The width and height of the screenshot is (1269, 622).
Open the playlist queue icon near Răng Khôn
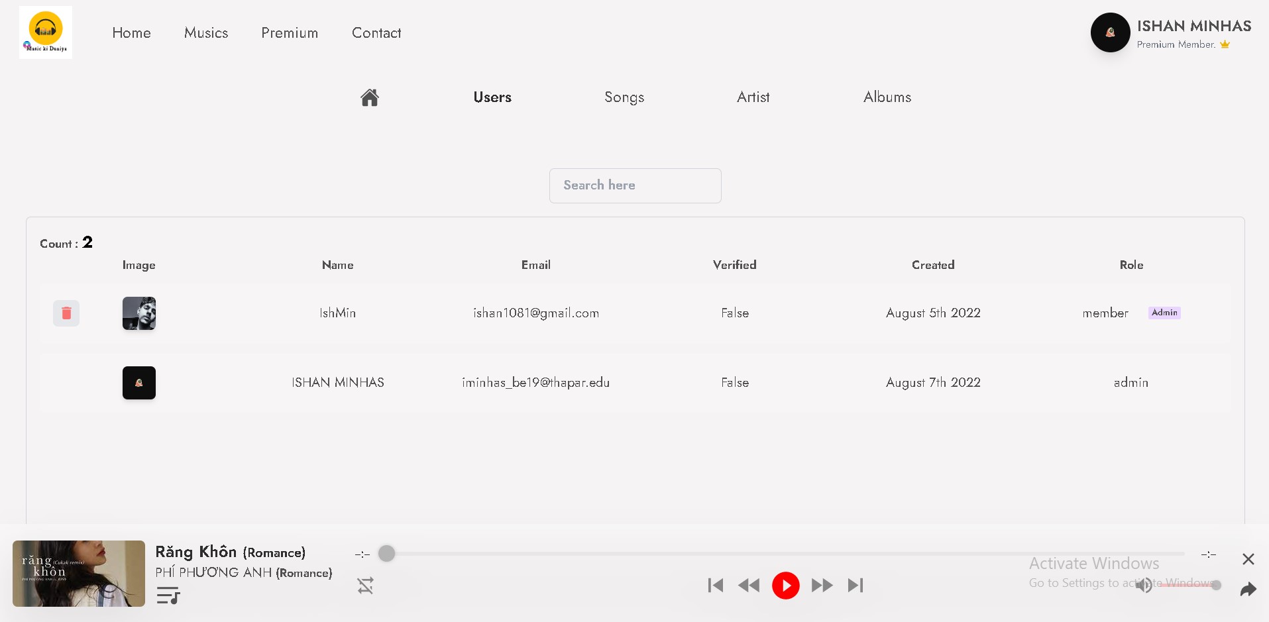tap(167, 596)
